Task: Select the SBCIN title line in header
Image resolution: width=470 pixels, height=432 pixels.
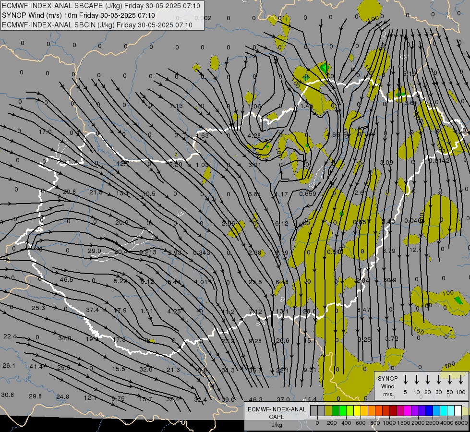Action: click(x=97, y=25)
